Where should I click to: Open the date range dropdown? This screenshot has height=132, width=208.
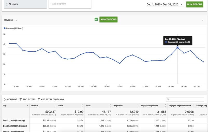coord(181,4)
